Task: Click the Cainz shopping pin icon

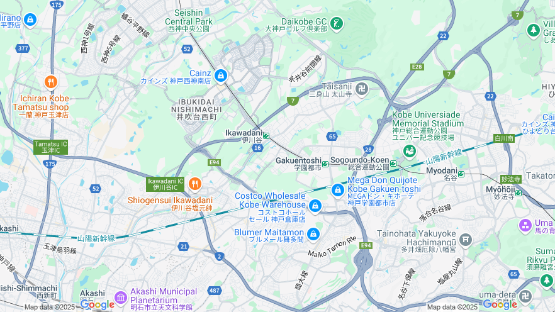Action: click(221, 76)
